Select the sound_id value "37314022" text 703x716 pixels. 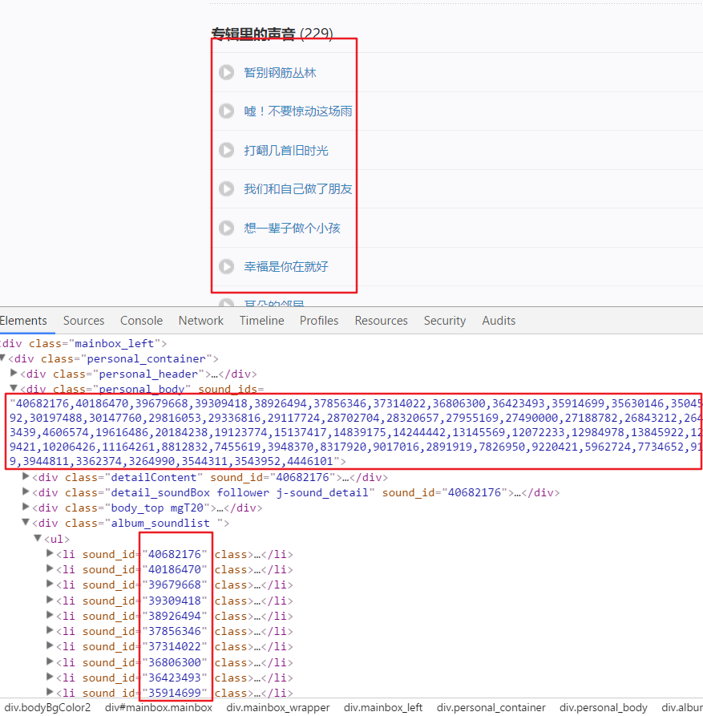(x=175, y=646)
